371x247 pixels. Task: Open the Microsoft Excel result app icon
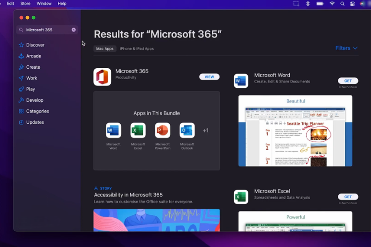pos(241,197)
